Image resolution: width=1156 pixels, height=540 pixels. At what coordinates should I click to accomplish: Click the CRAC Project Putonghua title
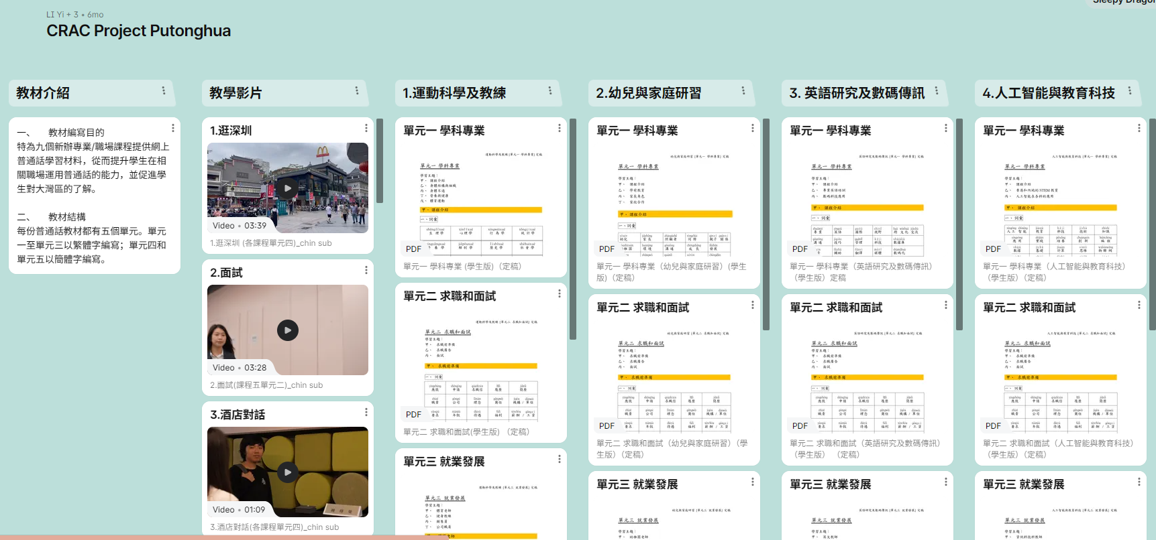(138, 31)
